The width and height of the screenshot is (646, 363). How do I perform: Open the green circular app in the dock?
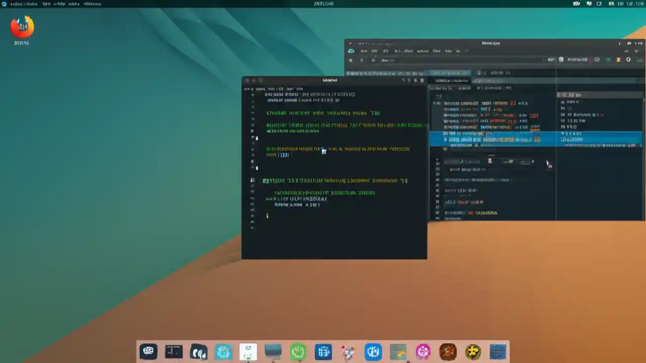298,351
